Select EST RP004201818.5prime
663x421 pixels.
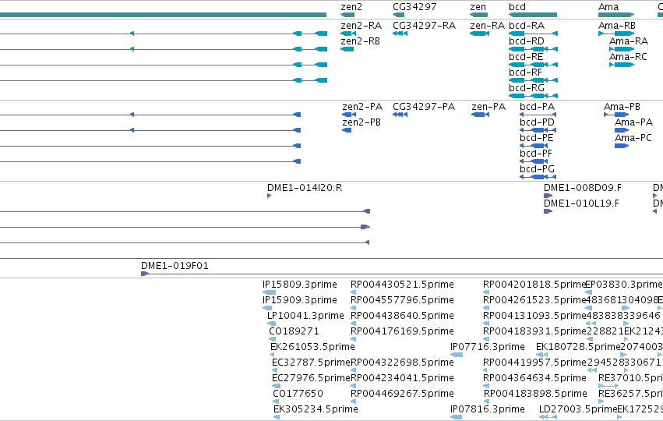[486, 292]
